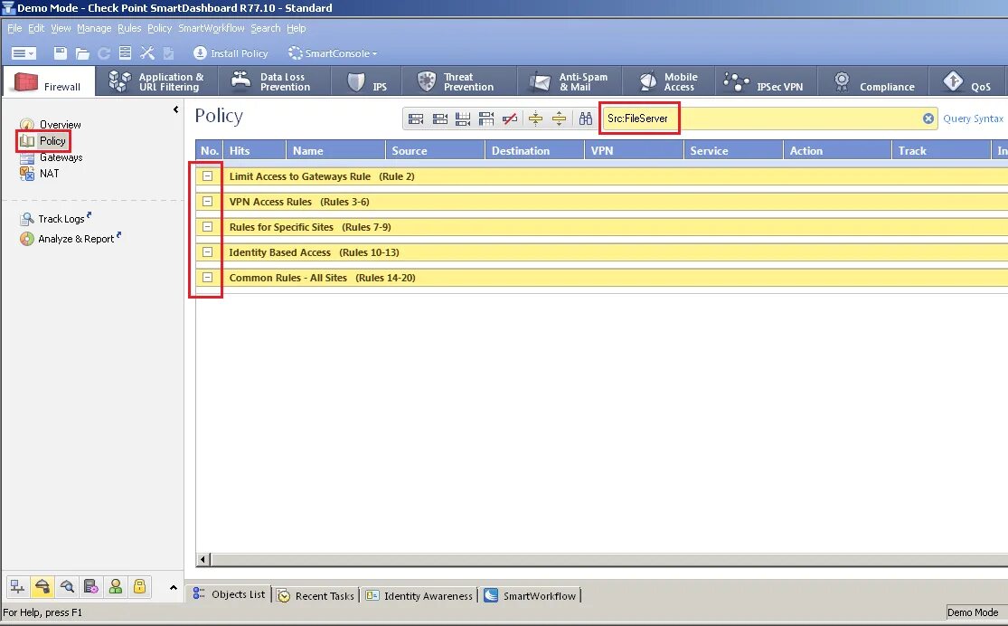Click the Track column header
1008x626 pixels.
pos(941,150)
